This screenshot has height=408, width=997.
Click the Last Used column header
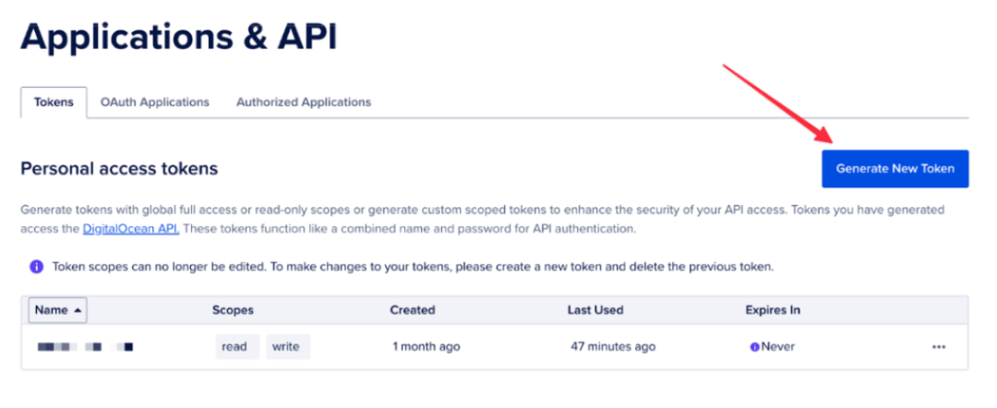(595, 310)
